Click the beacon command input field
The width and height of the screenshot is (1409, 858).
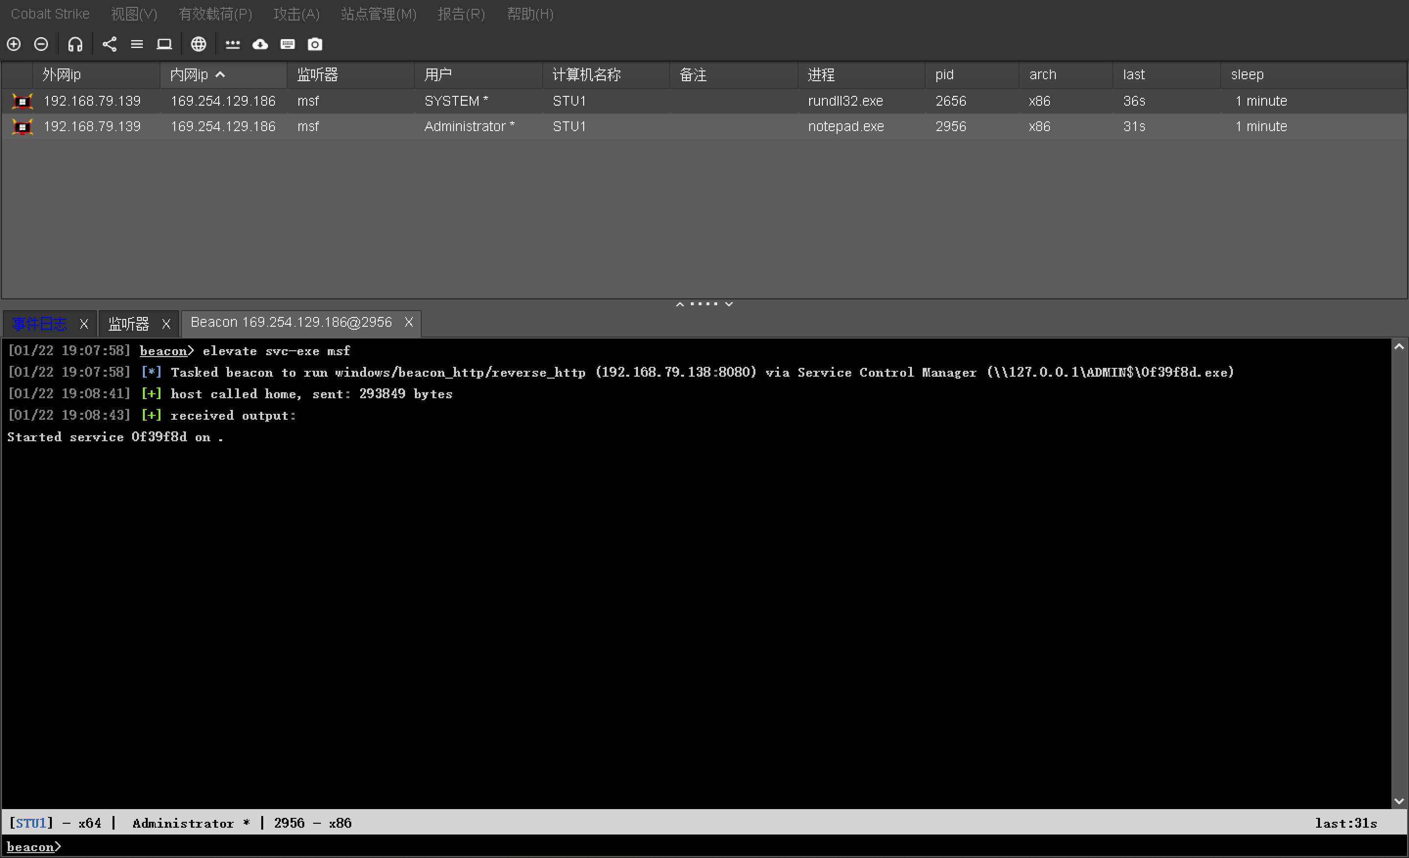(x=686, y=847)
